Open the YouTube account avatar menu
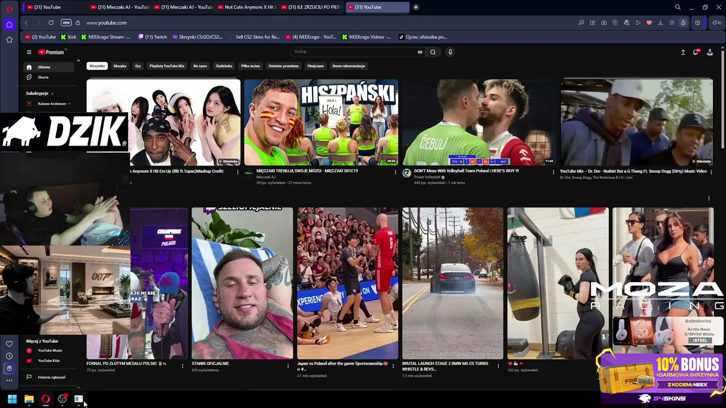Viewport: 726px width, 408px height. coord(710,52)
